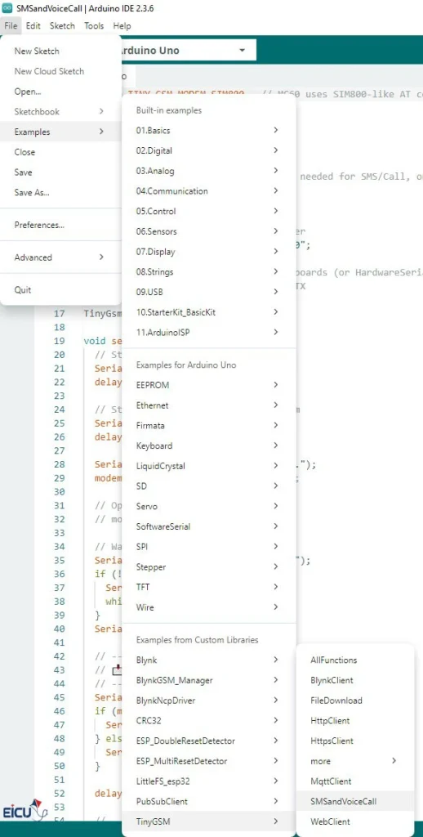Expand BlynkGSM_Manager examples
Screen dimensions: 423x837
pyautogui.click(x=208, y=680)
